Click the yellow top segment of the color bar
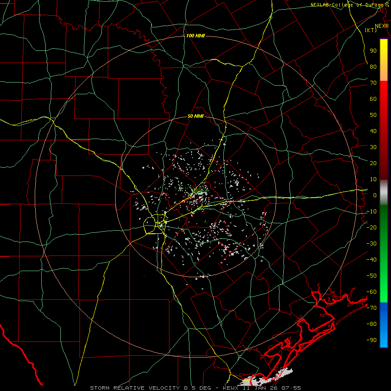Viewport: 391px width, 391px height. 384,60
